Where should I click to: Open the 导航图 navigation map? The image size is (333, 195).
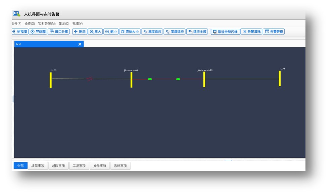(38, 32)
